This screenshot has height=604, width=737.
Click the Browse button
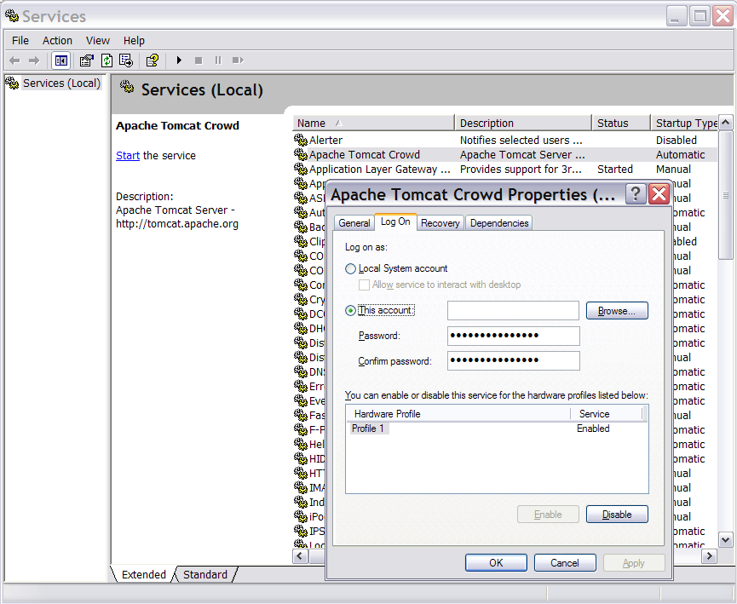click(616, 311)
